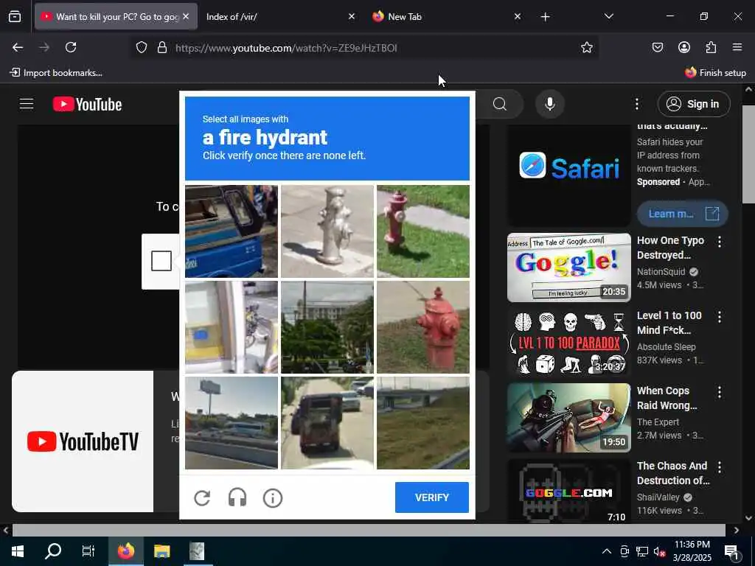The image size is (755, 566).
Task: Open the YouTube hamburger guide menu
Action: click(27, 104)
